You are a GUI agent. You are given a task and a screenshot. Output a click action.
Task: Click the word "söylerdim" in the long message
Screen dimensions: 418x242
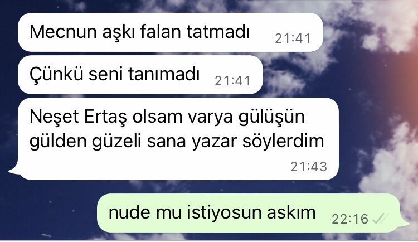coord(283,142)
